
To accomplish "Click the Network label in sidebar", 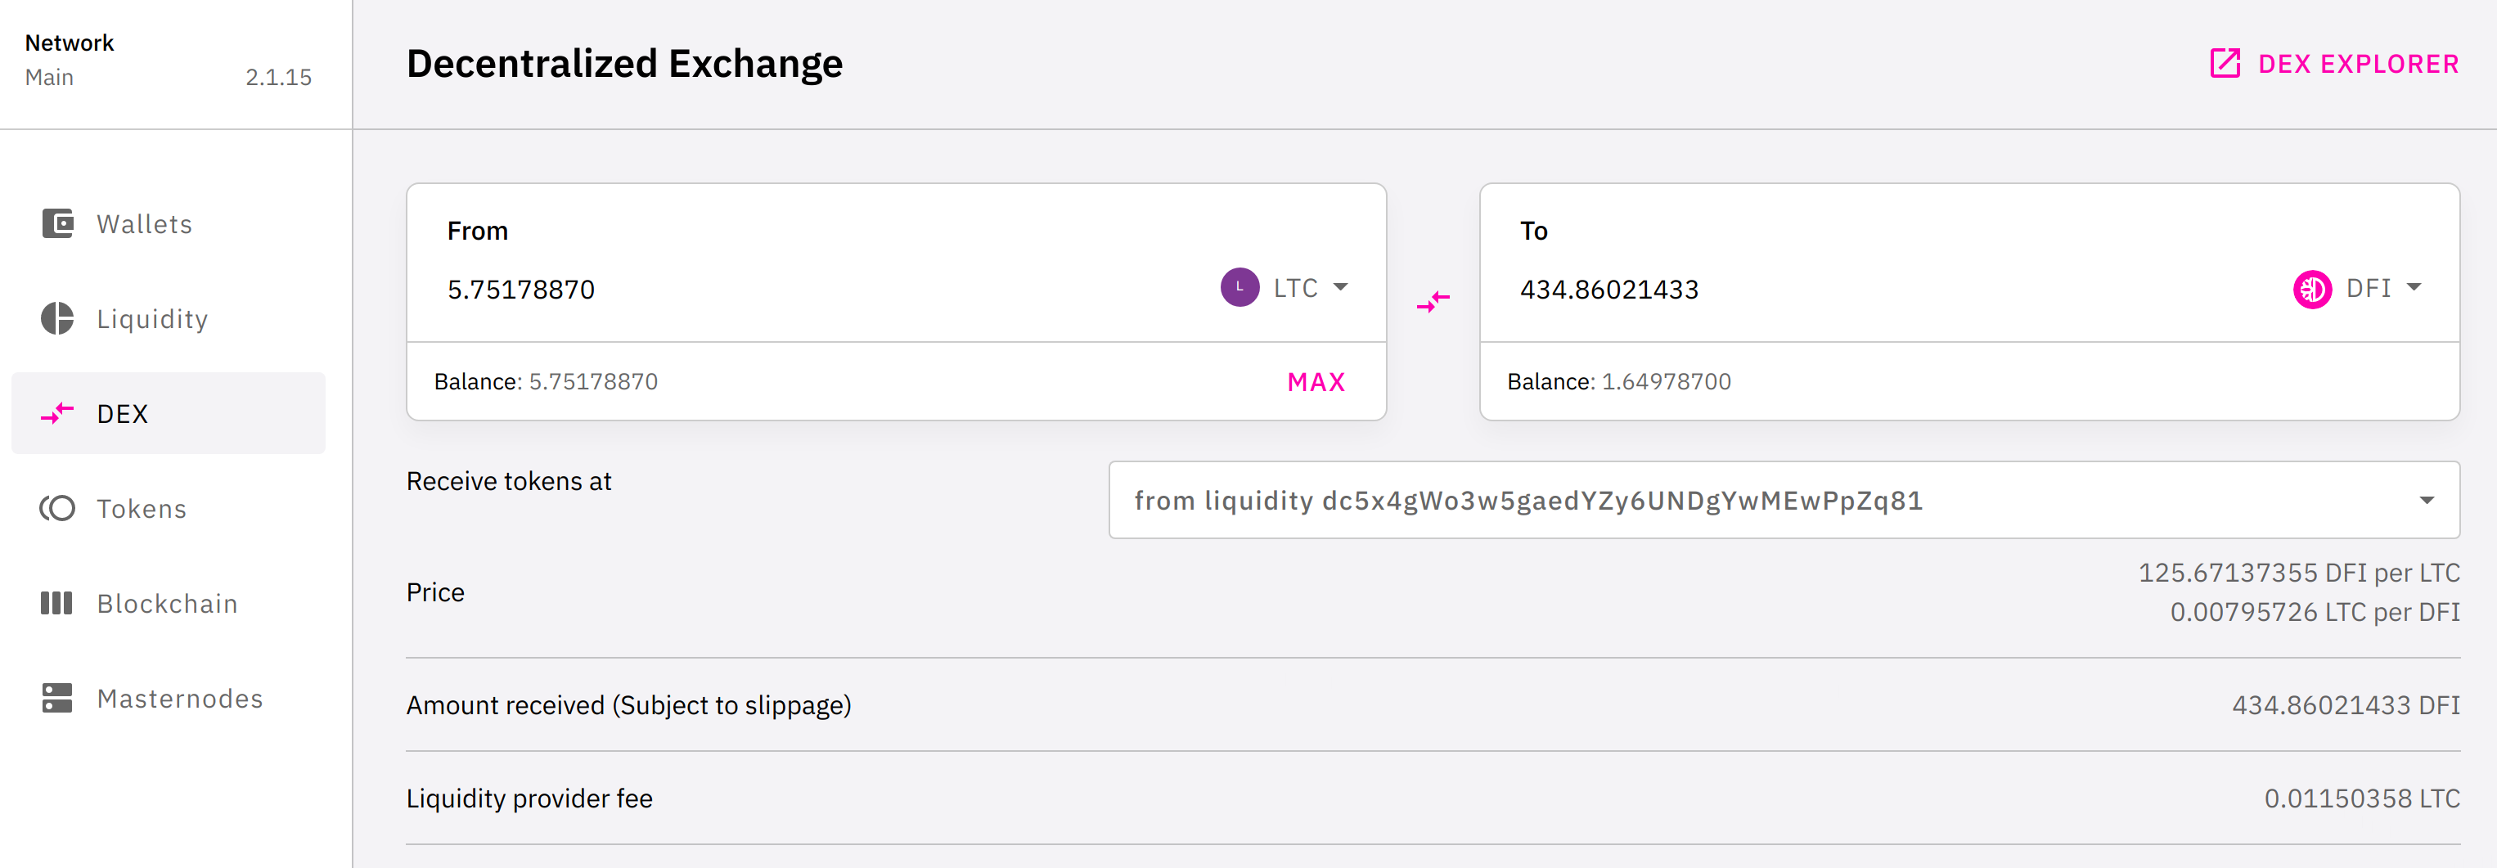I will pyautogui.click(x=69, y=43).
